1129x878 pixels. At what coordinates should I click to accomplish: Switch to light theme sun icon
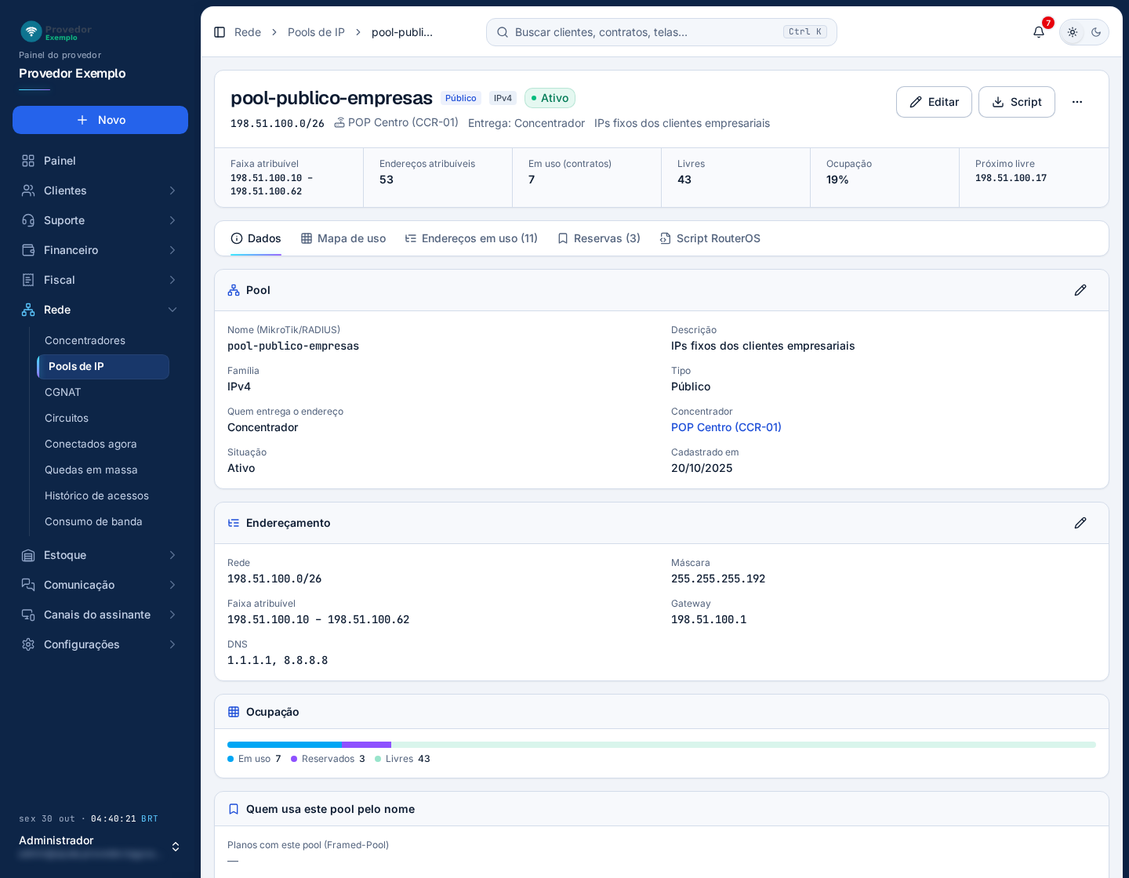pyautogui.click(x=1073, y=32)
